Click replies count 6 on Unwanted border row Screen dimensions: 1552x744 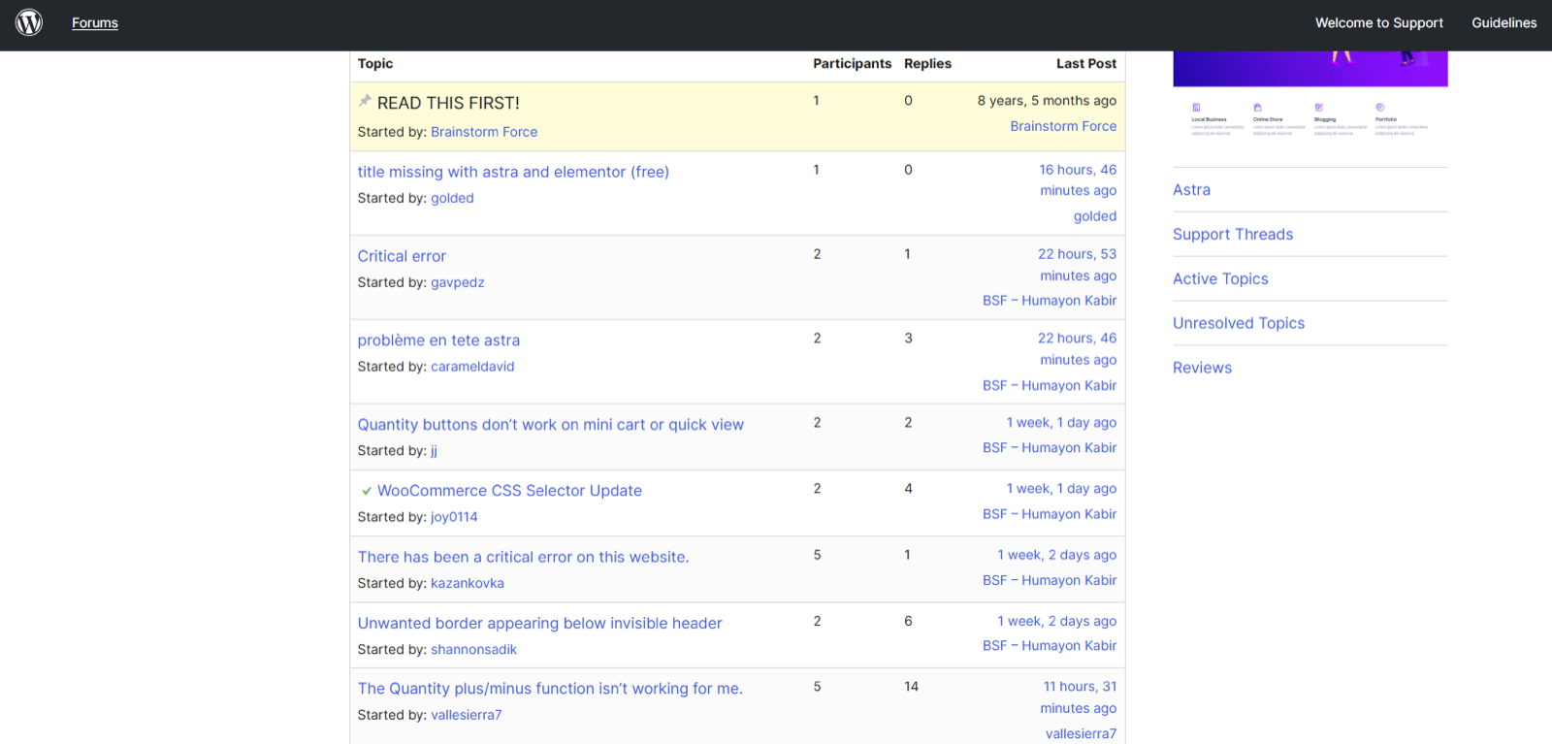coord(908,622)
